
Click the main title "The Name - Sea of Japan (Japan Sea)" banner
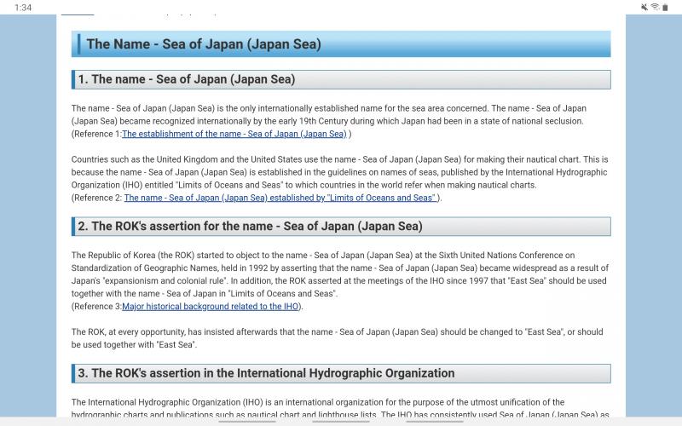click(341, 44)
